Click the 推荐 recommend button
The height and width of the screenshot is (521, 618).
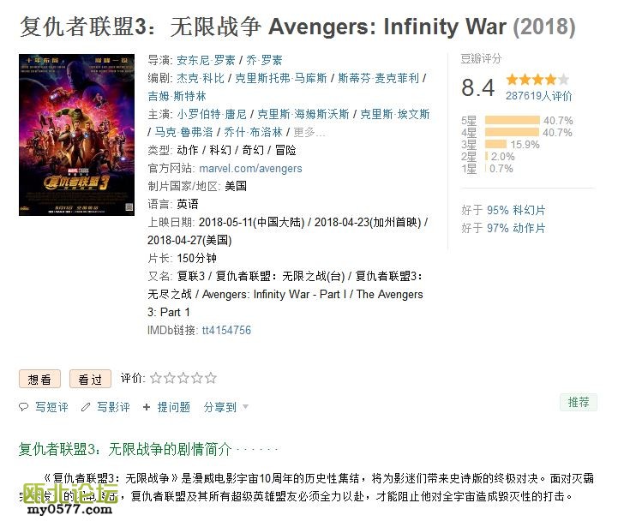(x=579, y=402)
